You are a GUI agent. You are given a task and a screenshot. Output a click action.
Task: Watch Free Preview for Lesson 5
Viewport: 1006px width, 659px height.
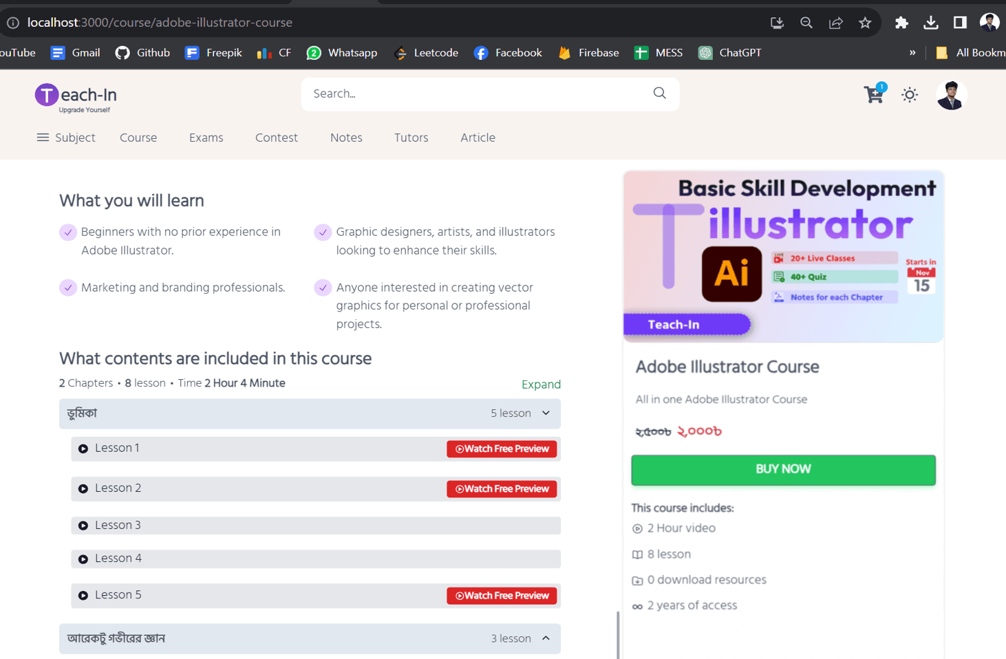[502, 596]
